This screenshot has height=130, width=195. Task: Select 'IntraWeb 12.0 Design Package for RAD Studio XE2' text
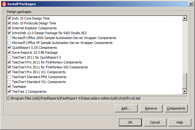tap(49, 33)
